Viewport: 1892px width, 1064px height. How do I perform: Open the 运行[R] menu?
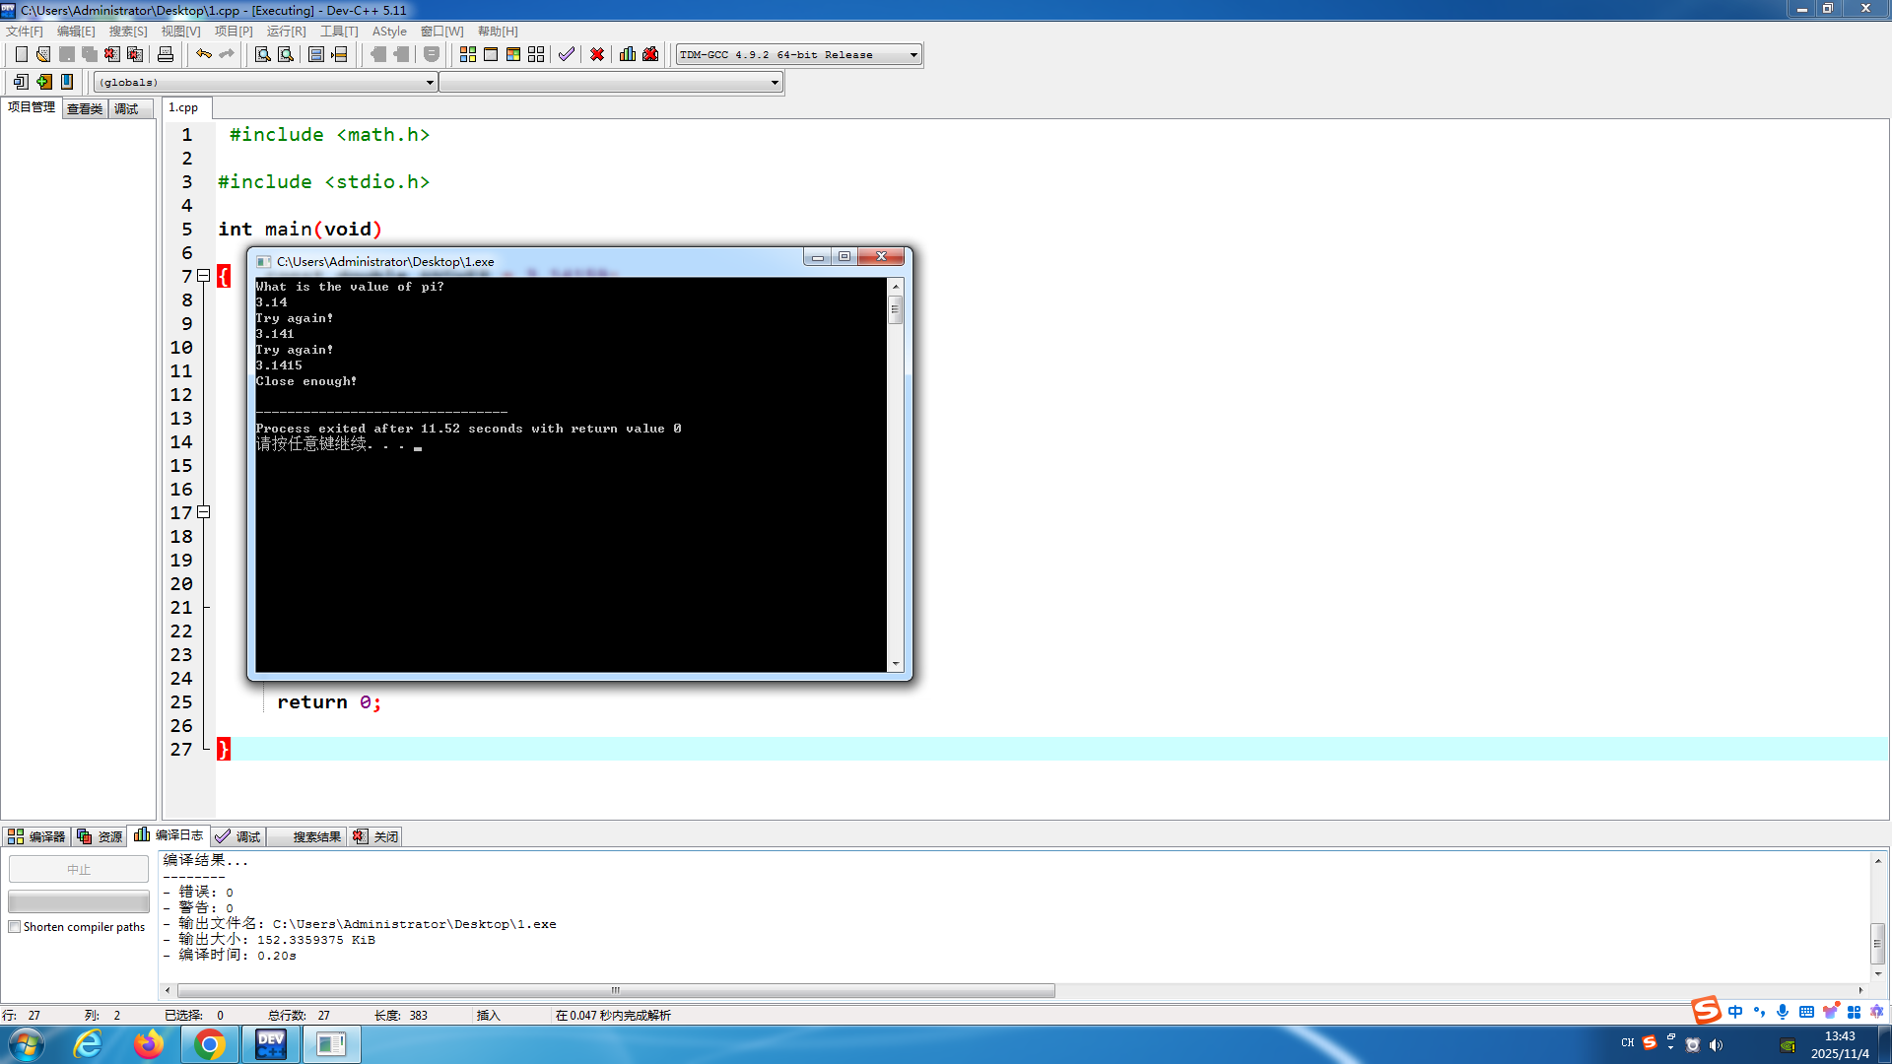286,32
